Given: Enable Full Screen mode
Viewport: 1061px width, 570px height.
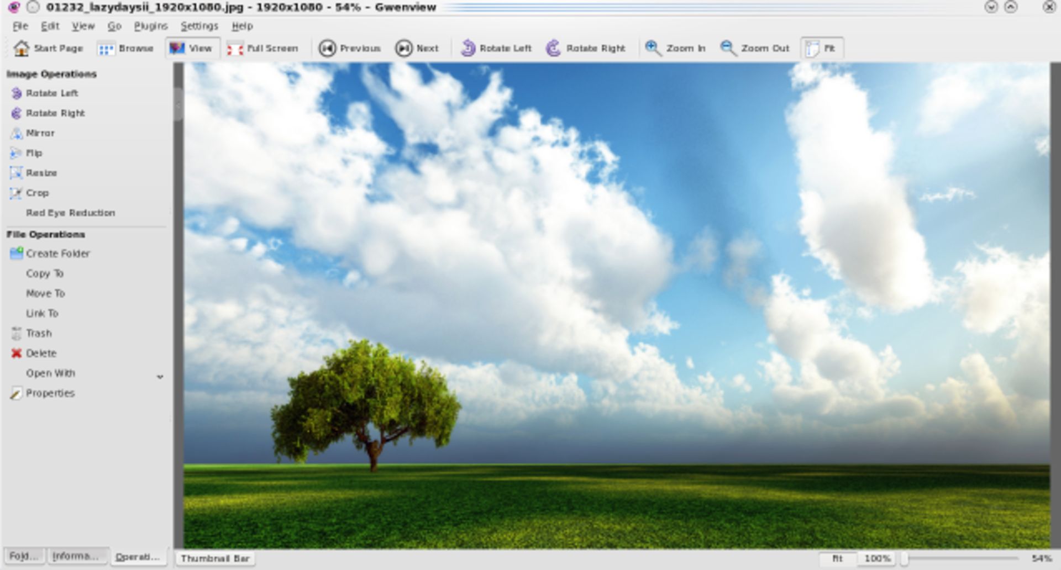Looking at the screenshot, I should [264, 48].
